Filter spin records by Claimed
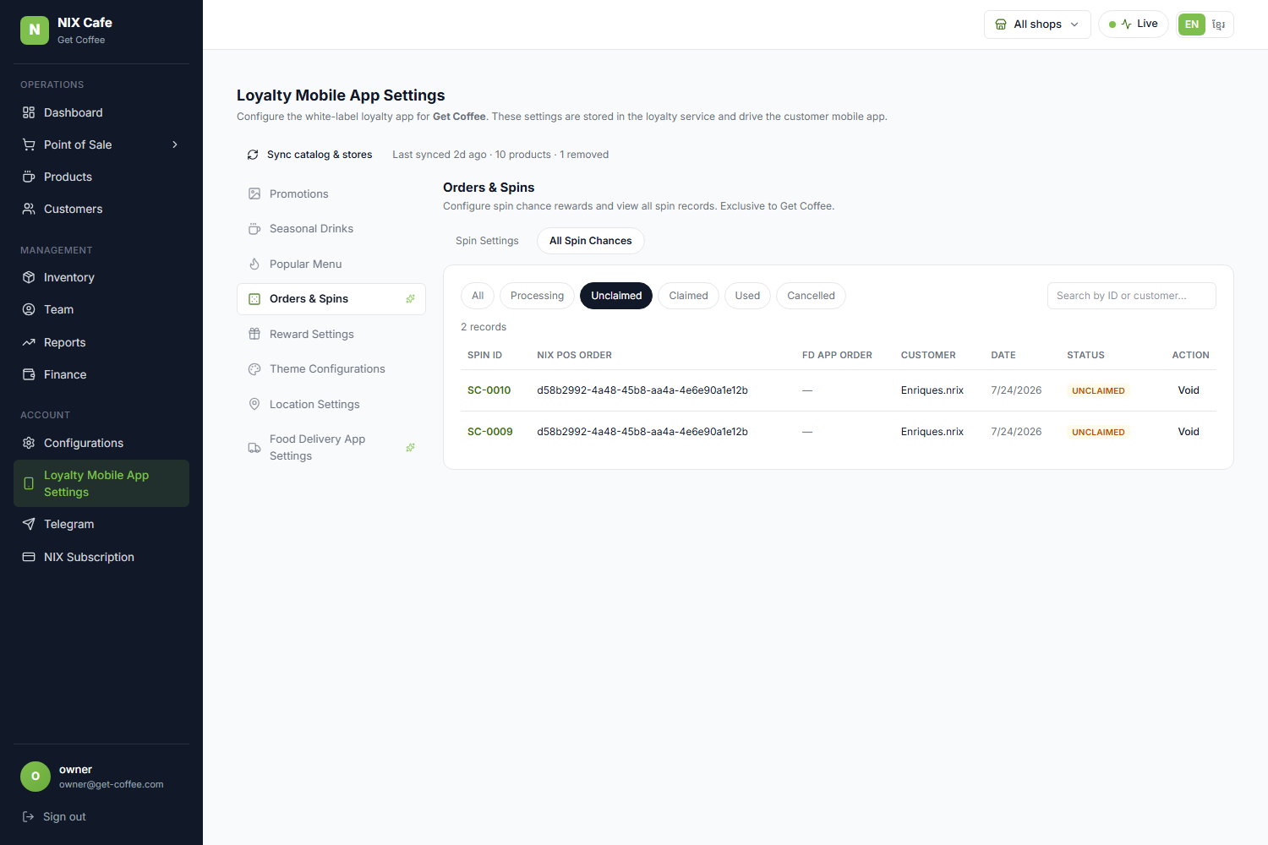 (688, 296)
